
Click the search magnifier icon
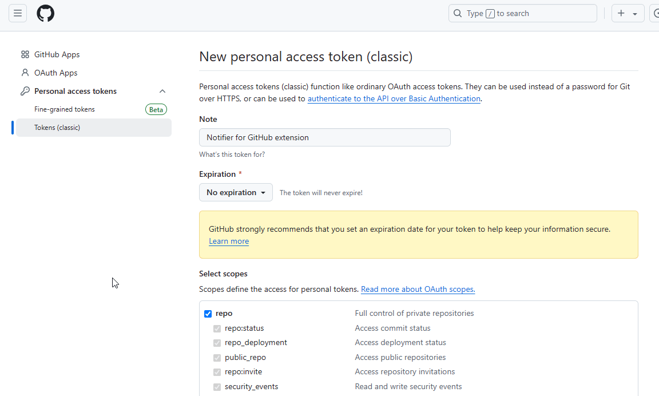point(458,14)
